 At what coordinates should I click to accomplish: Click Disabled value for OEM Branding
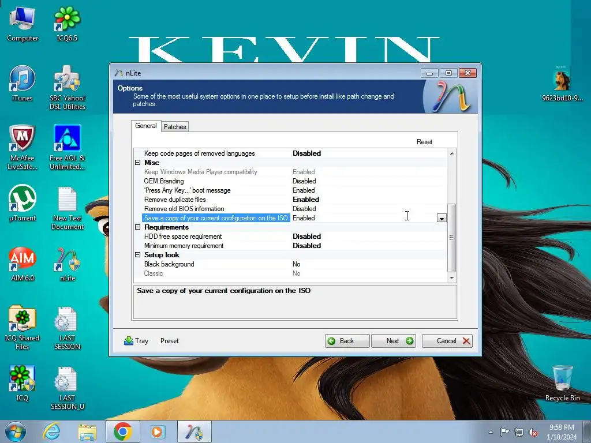click(x=304, y=181)
